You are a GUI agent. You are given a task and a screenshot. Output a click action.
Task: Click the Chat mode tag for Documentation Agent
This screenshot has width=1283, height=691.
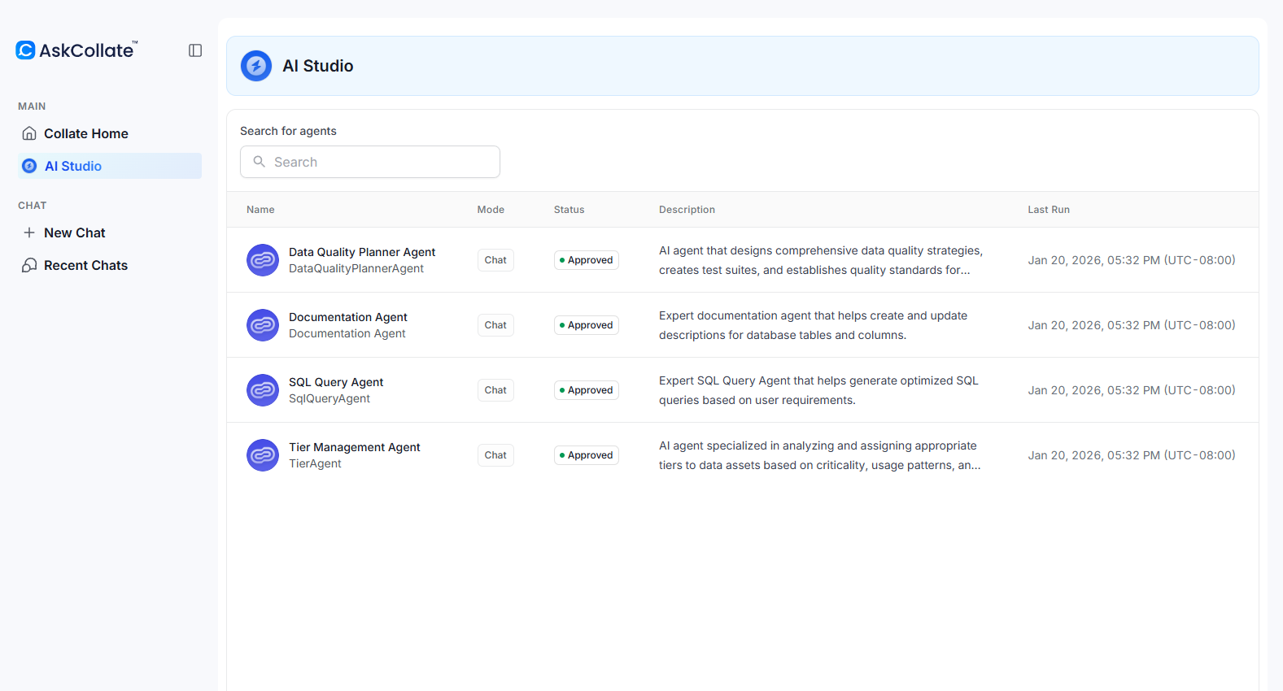495,325
